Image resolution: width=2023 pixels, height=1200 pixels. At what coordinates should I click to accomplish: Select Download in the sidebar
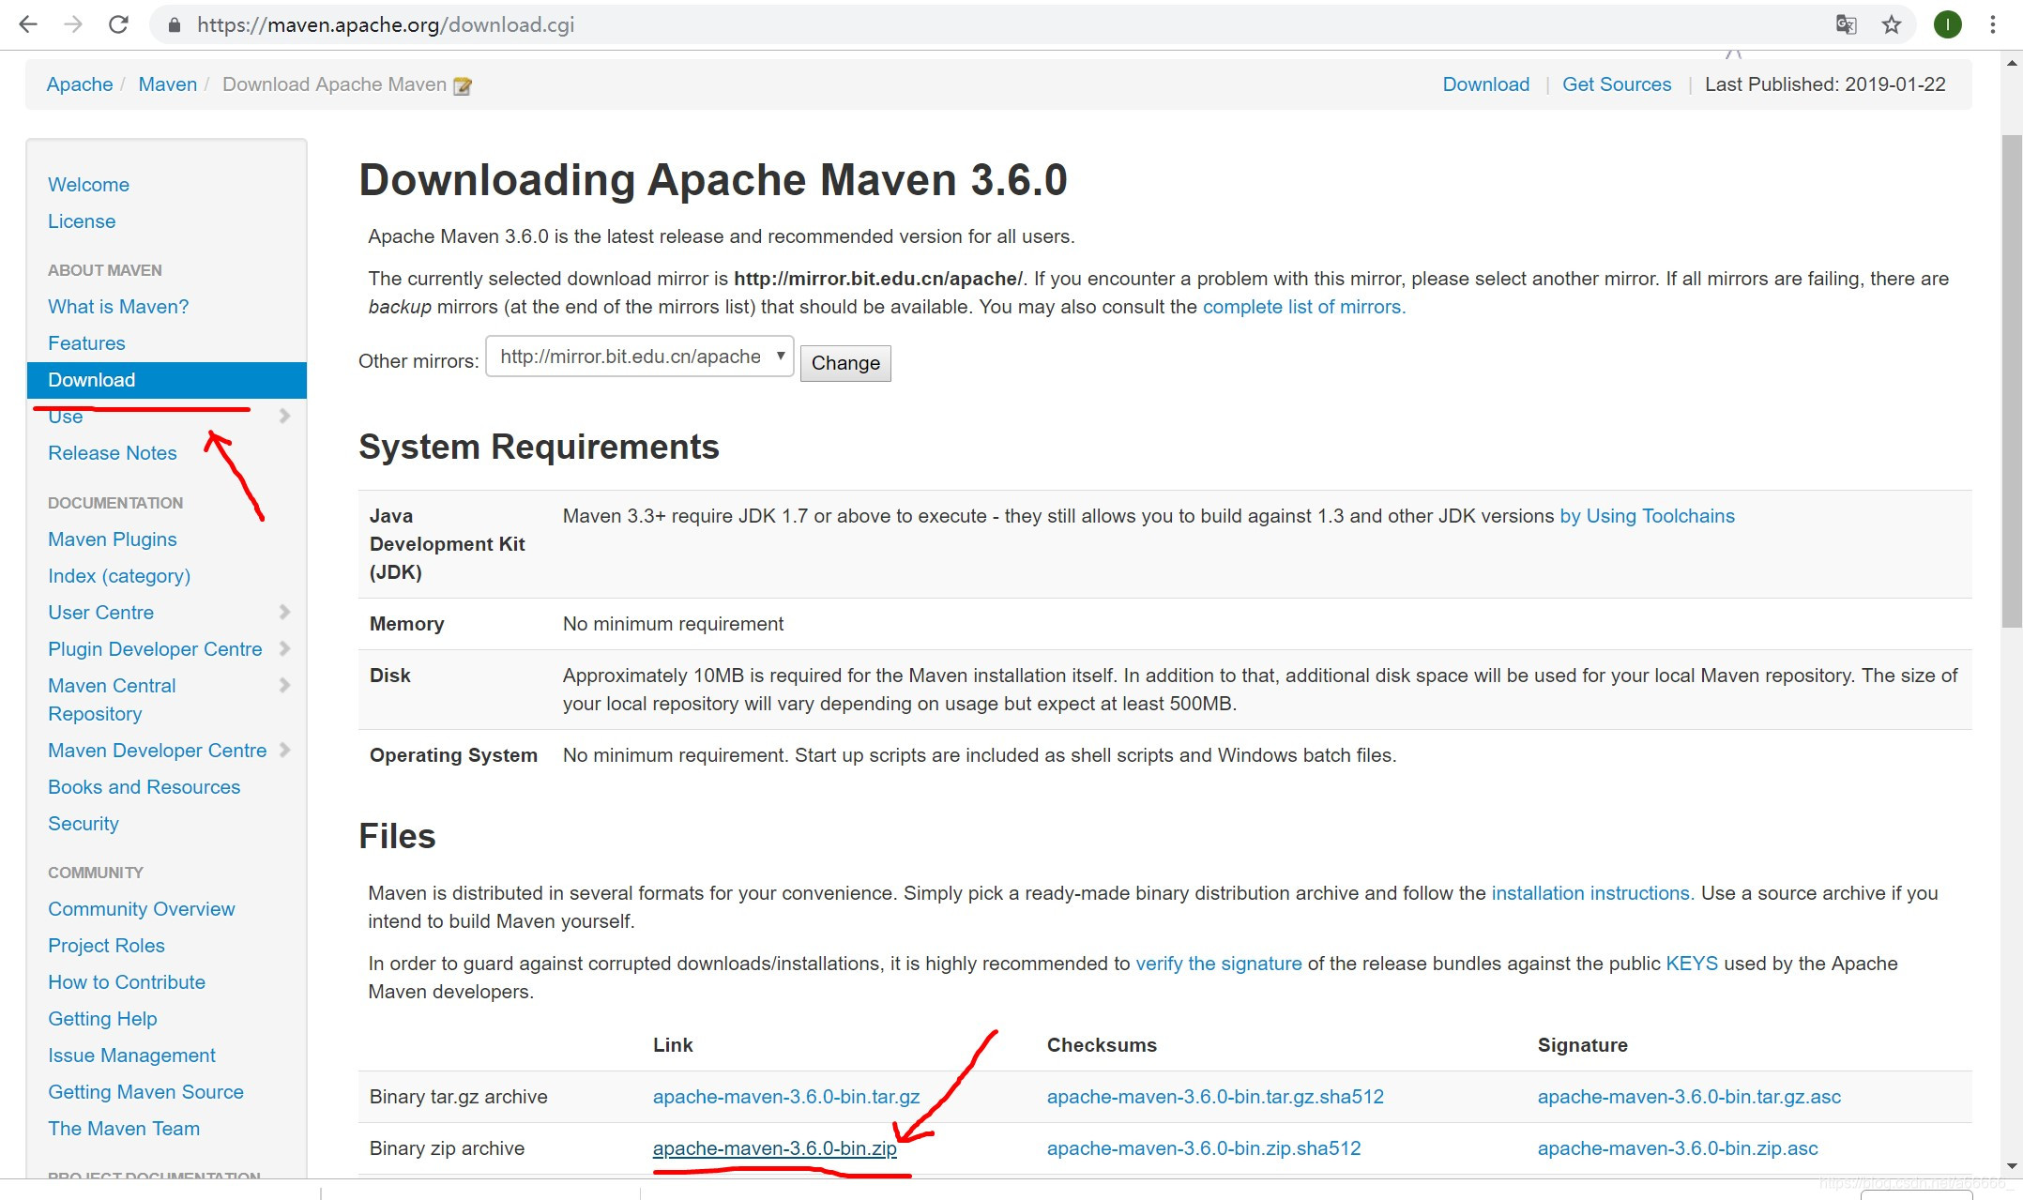(167, 380)
